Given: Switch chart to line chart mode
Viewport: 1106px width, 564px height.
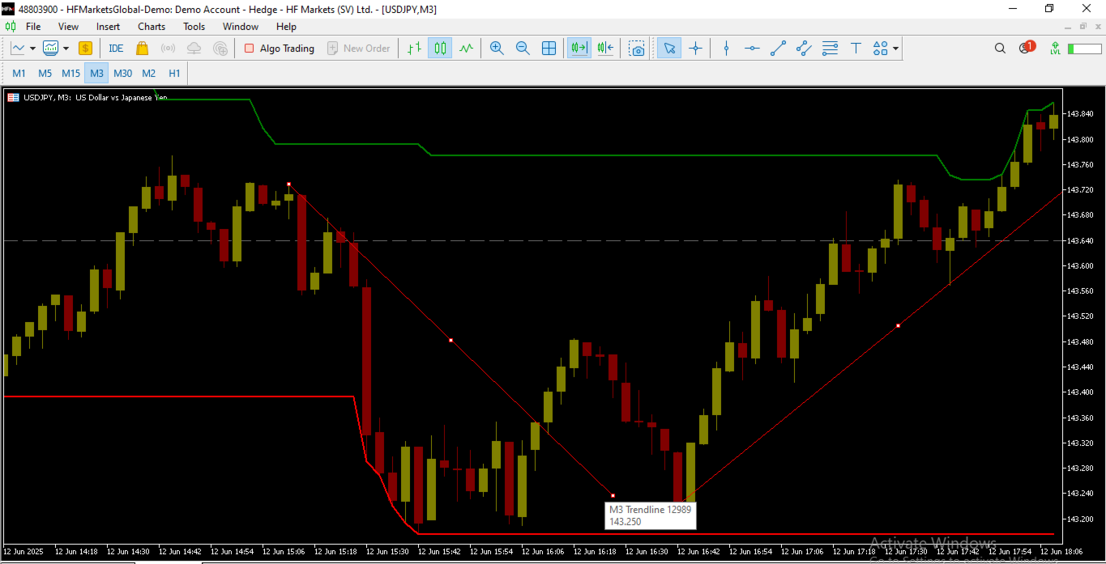Looking at the screenshot, I should pos(466,48).
